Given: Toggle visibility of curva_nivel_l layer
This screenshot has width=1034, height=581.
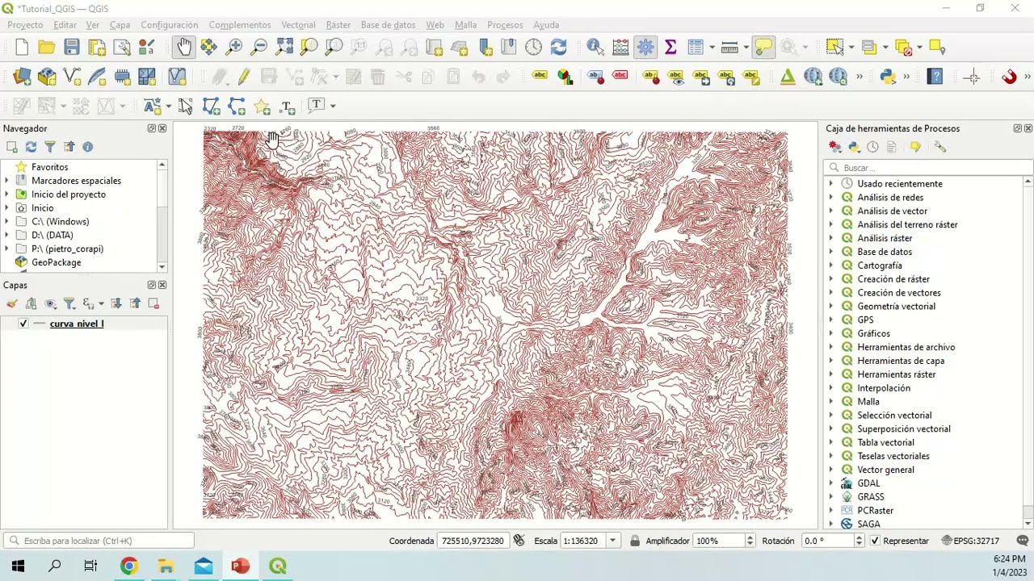Looking at the screenshot, I should (23, 324).
